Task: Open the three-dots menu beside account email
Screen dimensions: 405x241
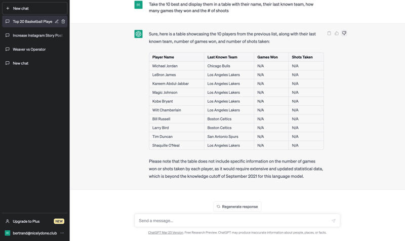Action: click(x=62, y=233)
